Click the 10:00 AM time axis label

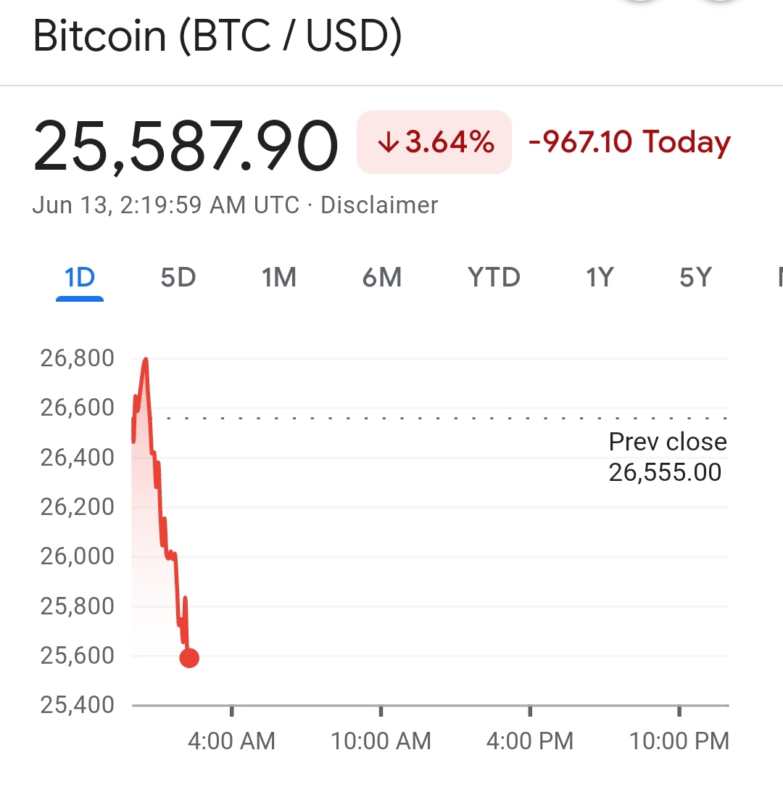[x=381, y=741]
